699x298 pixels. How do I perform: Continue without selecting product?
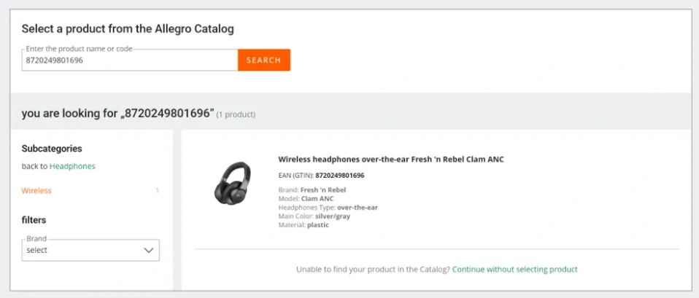(514, 270)
